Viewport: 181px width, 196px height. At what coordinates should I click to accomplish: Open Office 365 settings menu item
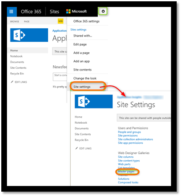pyautogui.click(x=86, y=21)
